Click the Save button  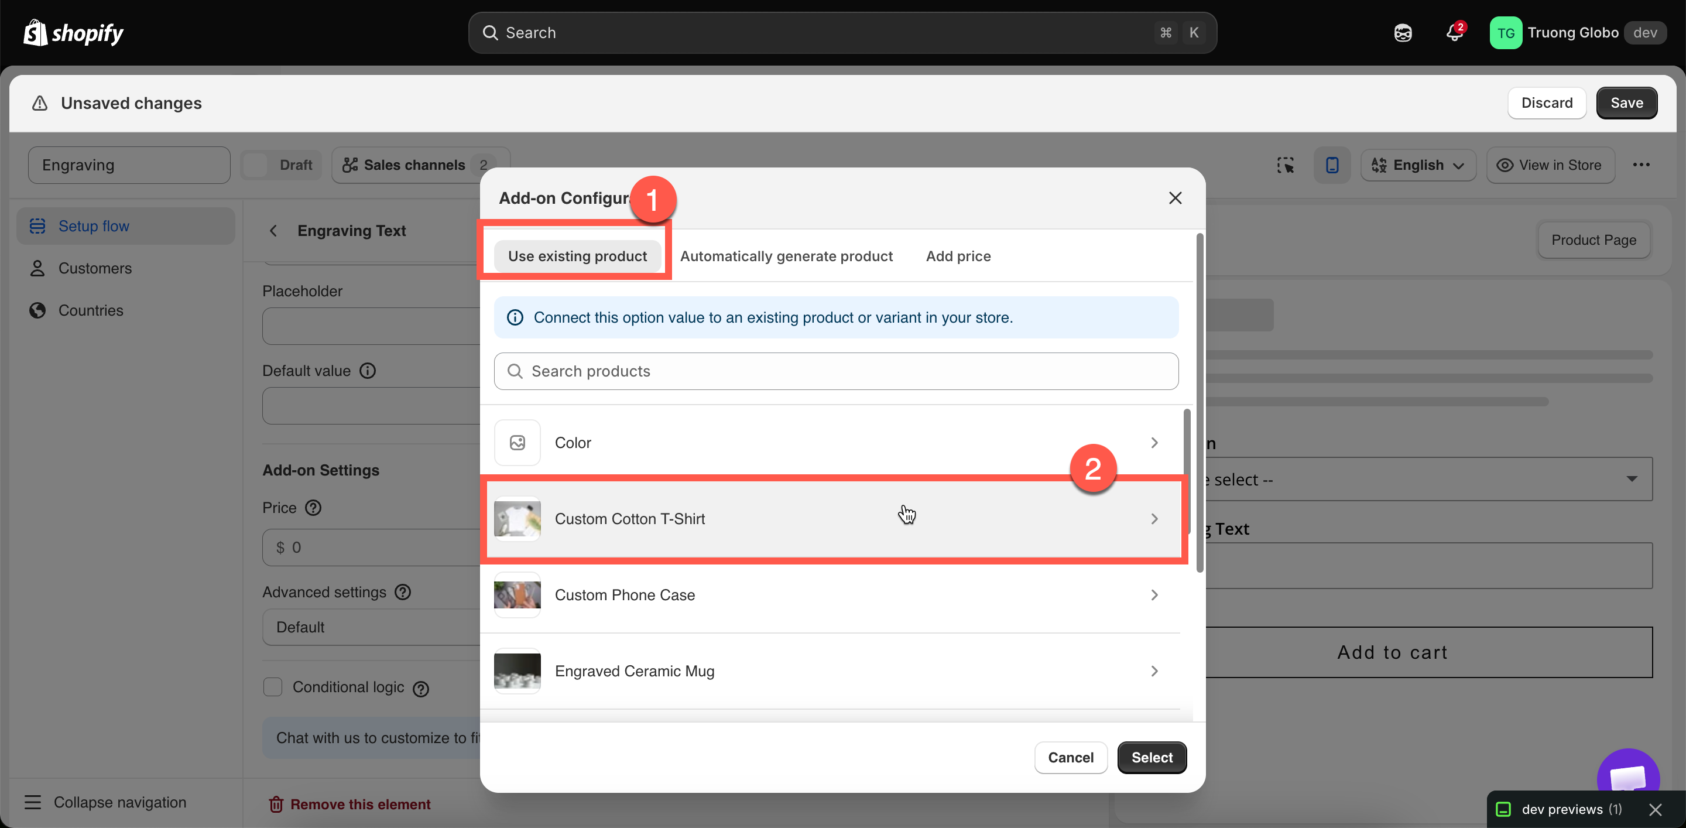[1626, 102]
